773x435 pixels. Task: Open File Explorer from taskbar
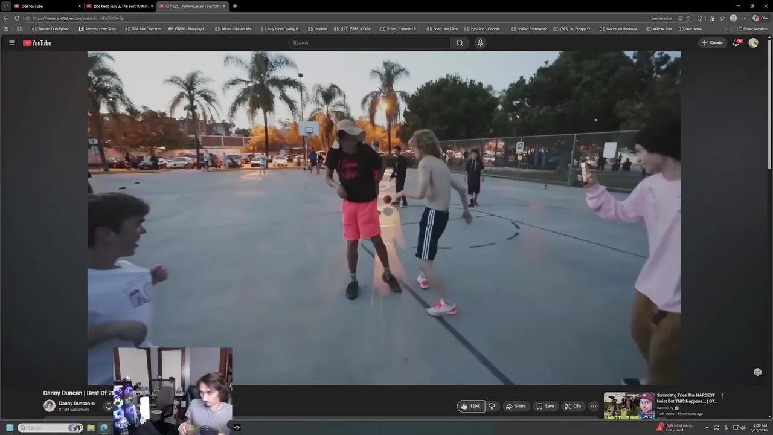pos(91,428)
